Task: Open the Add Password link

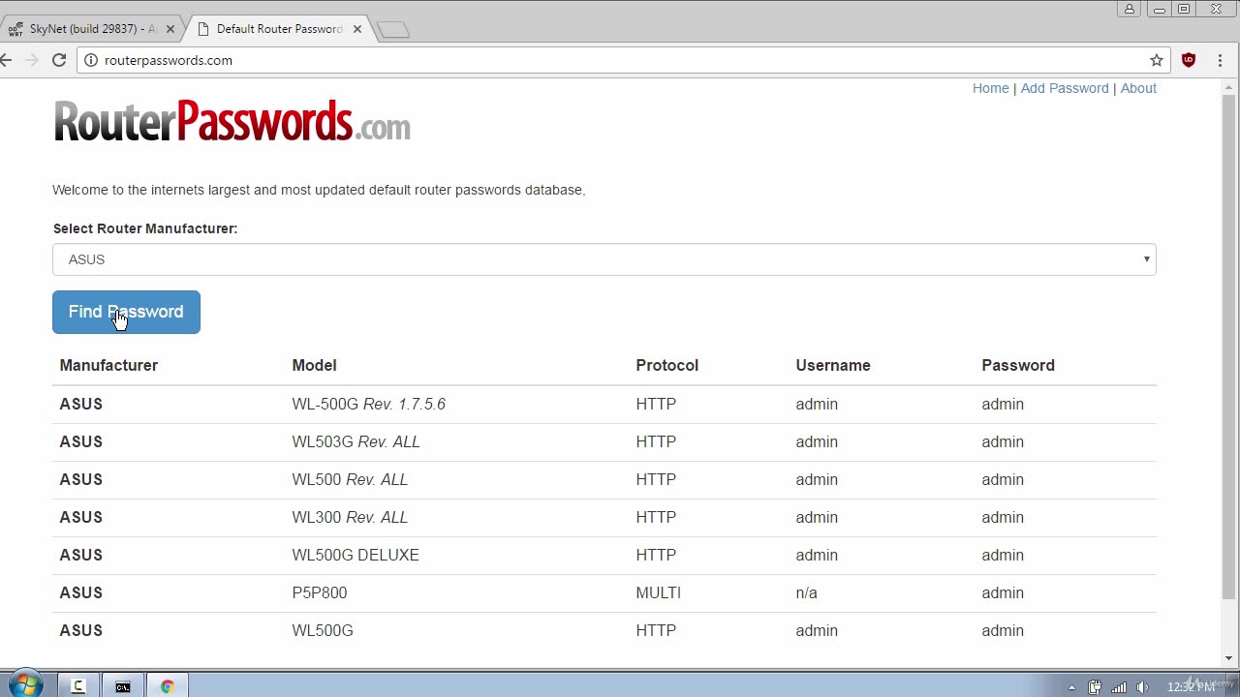Action: 1064,88
